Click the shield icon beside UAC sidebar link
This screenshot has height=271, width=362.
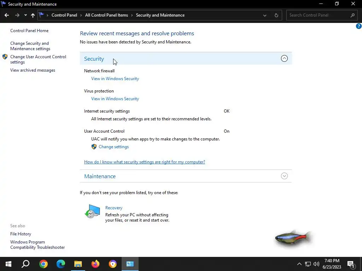5,57
